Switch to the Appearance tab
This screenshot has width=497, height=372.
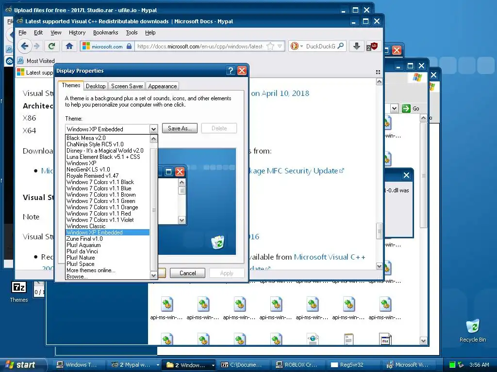click(x=162, y=86)
